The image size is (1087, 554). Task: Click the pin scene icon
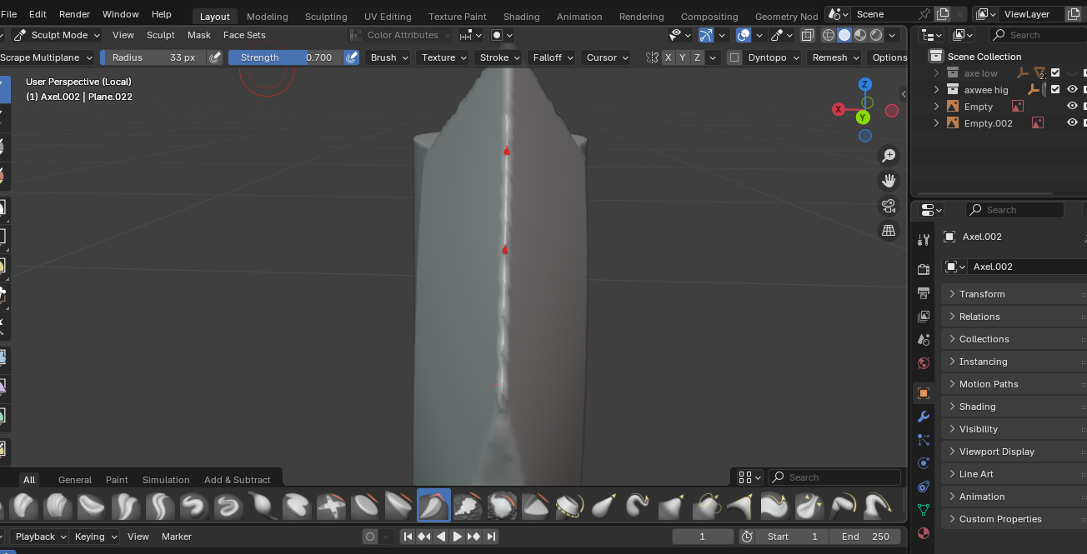pos(924,14)
